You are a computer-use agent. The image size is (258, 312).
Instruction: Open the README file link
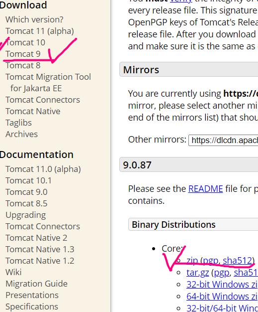tap(206, 188)
